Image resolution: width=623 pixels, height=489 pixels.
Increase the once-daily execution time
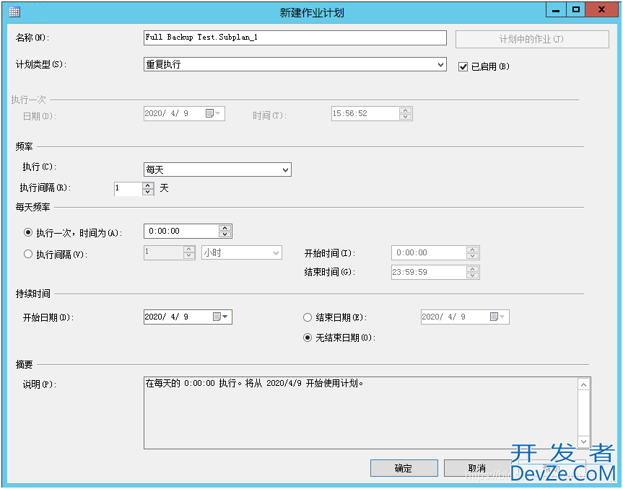pyautogui.click(x=225, y=228)
